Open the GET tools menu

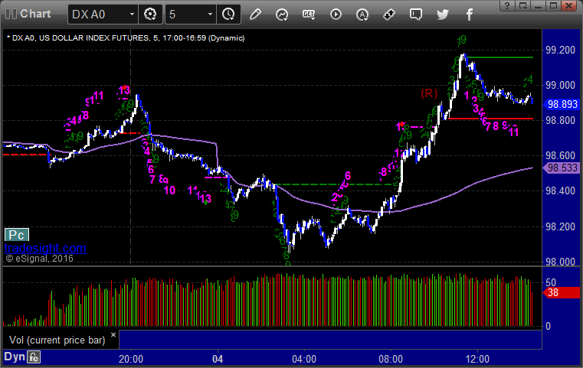click(309, 15)
